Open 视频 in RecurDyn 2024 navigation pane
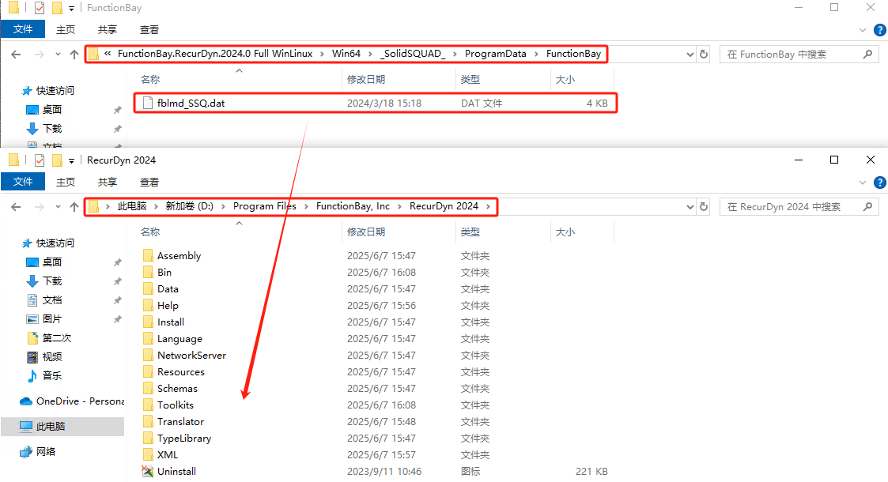This screenshot has width=888, height=482. tap(45, 357)
